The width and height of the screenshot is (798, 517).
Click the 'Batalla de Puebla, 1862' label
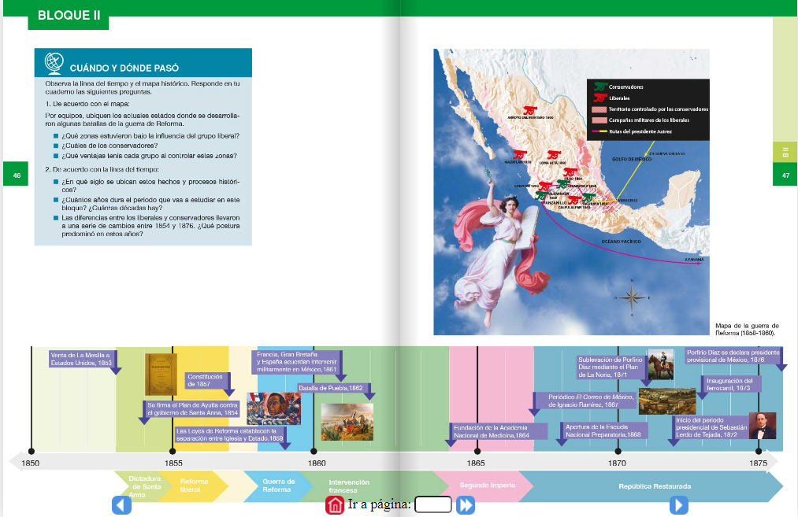click(332, 388)
